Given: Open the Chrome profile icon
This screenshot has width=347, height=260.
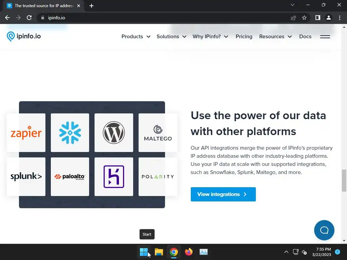Looking at the screenshot, I should (x=329, y=18).
